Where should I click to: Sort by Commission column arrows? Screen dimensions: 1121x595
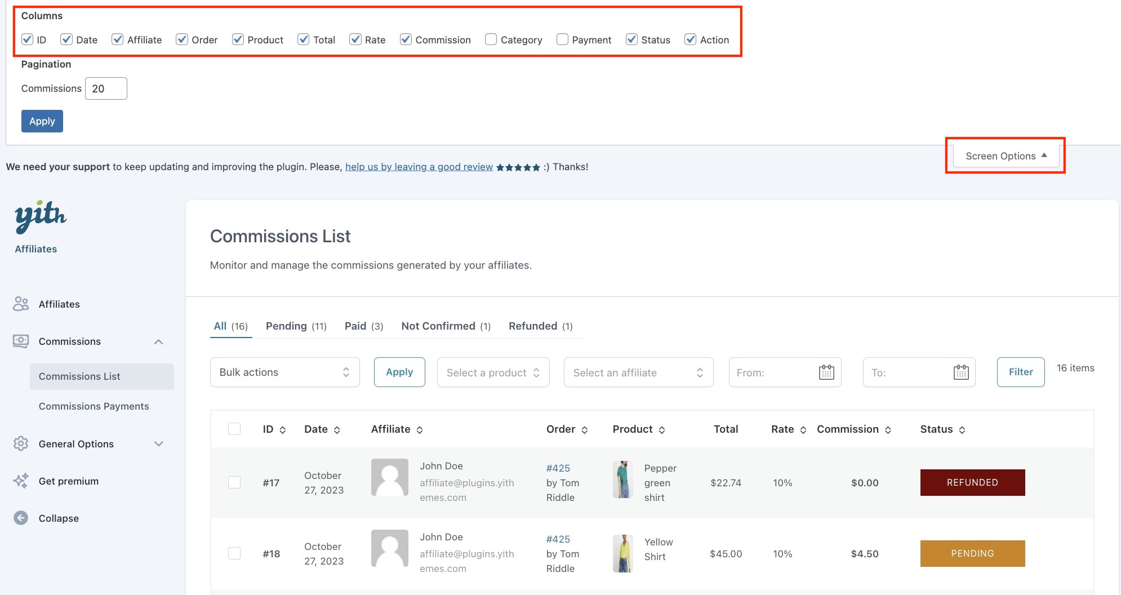click(888, 430)
